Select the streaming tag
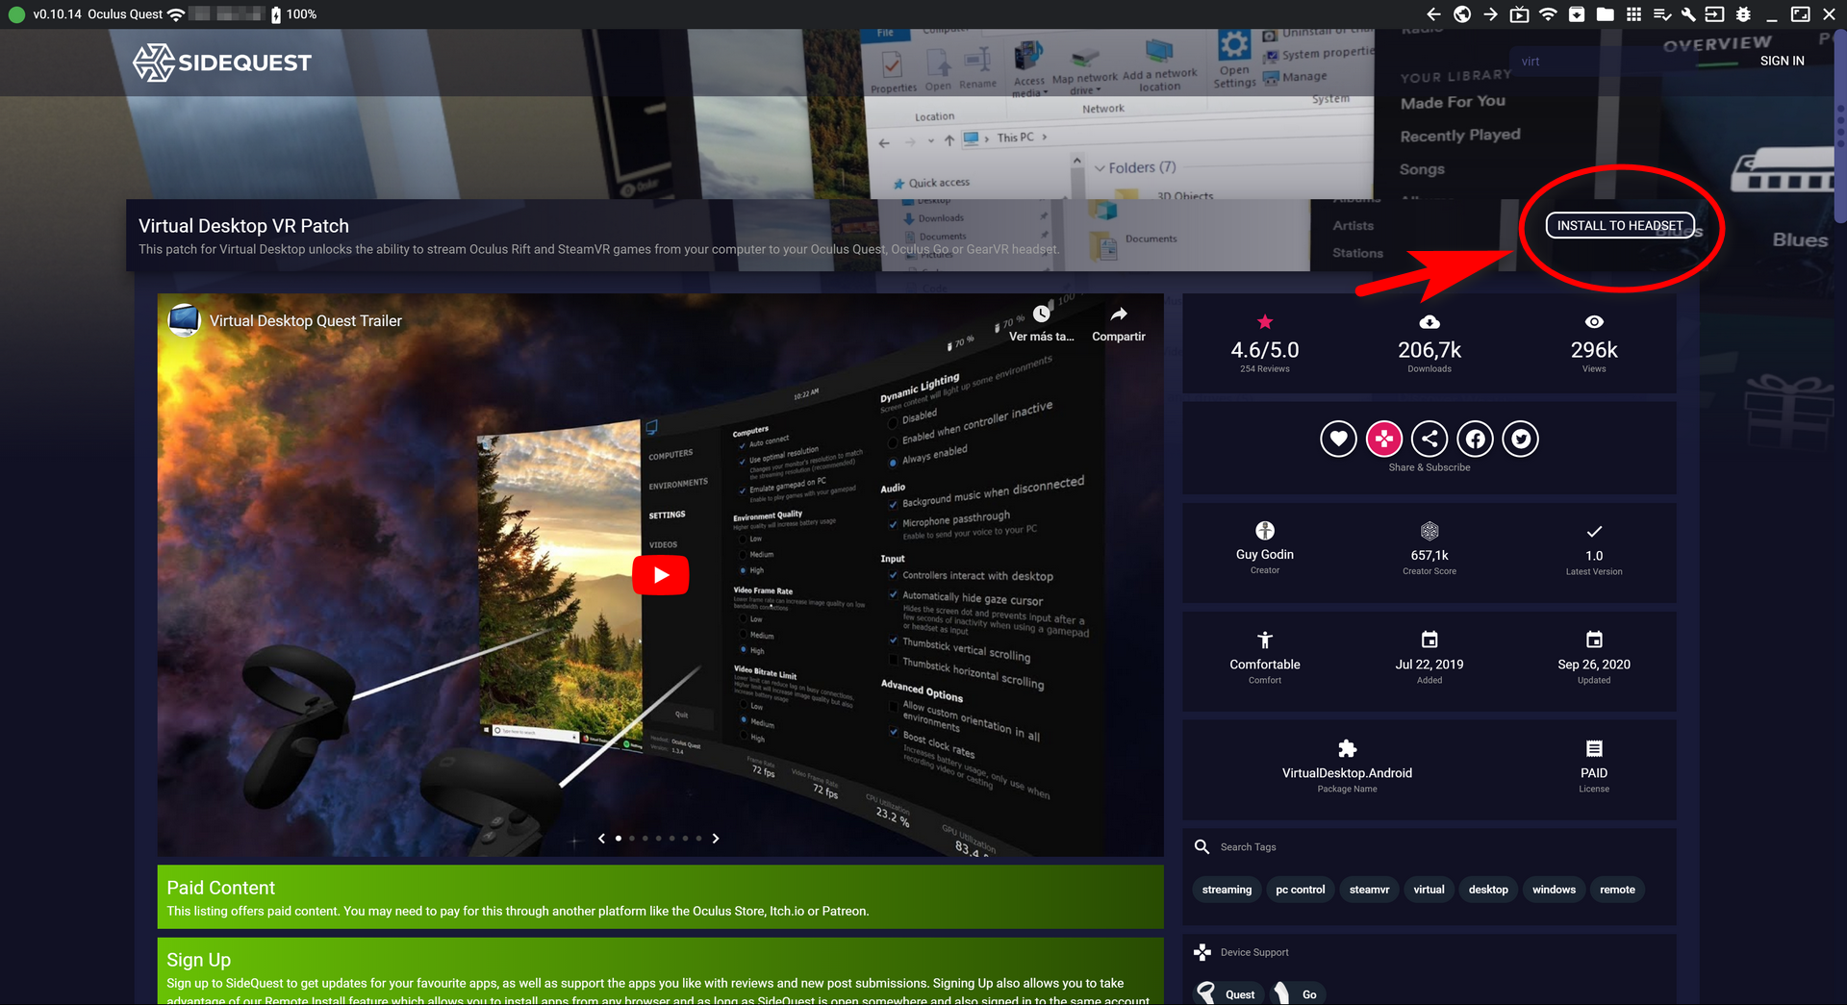This screenshot has height=1005, width=1847. [1227, 890]
